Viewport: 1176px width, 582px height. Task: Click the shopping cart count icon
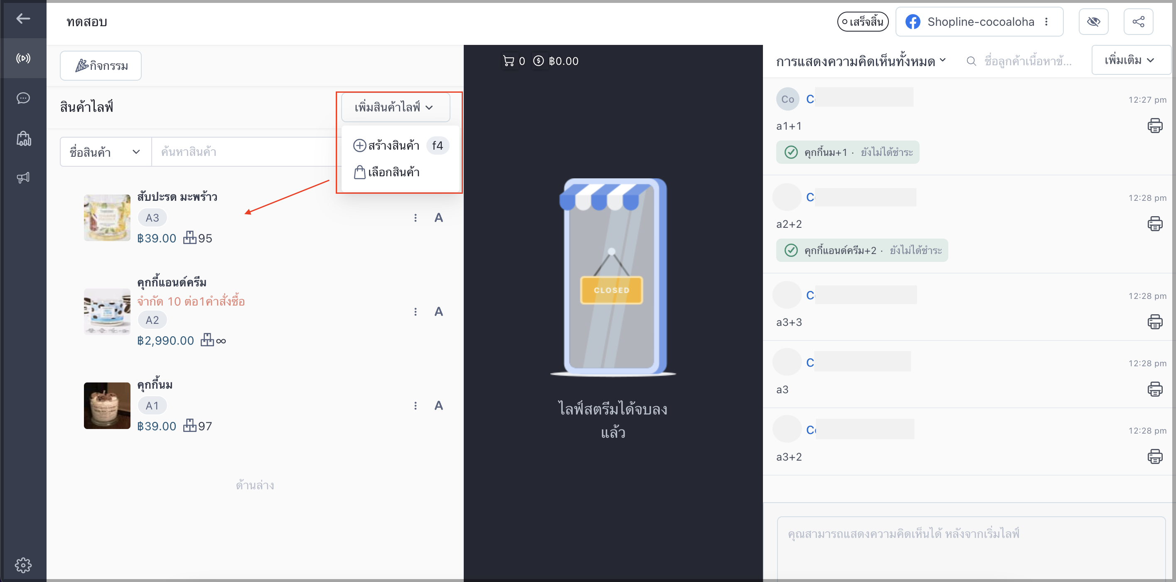[x=508, y=61]
